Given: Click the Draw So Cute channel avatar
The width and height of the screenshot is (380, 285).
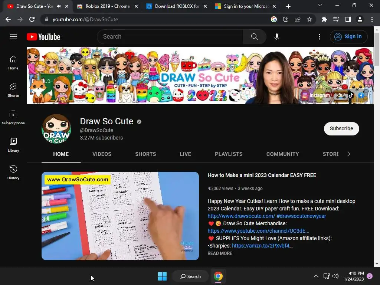Looking at the screenshot, I should tap(56, 129).
